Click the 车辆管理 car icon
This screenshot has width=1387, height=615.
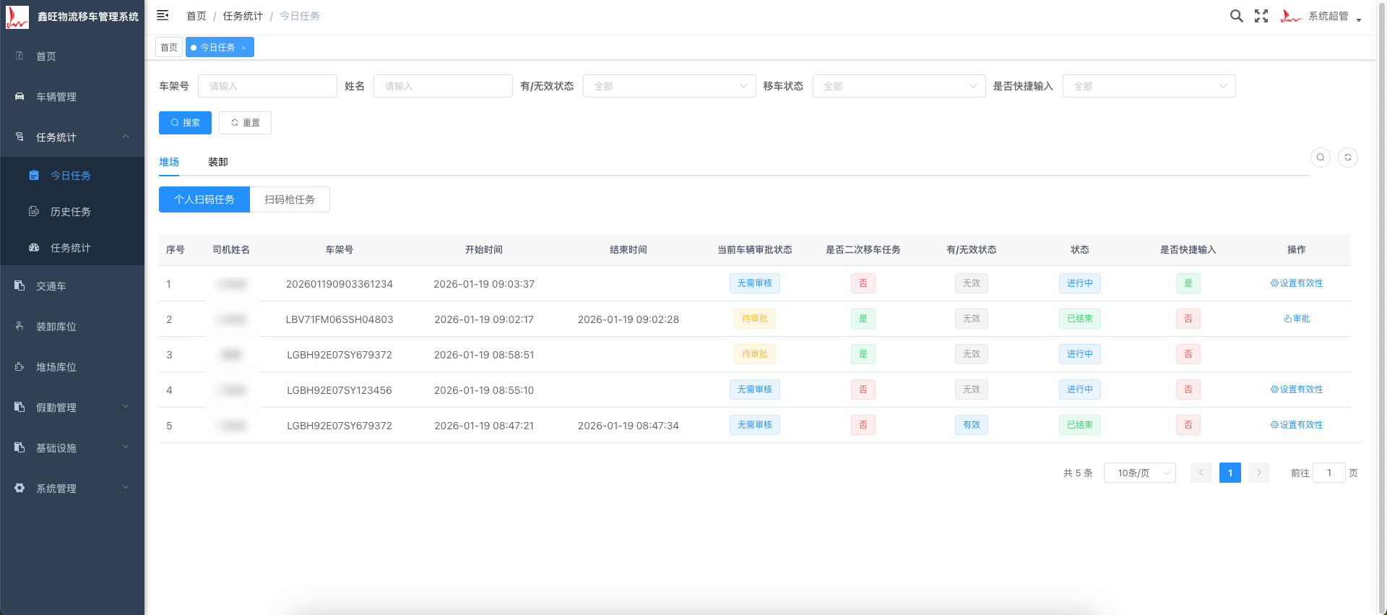(20, 96)
